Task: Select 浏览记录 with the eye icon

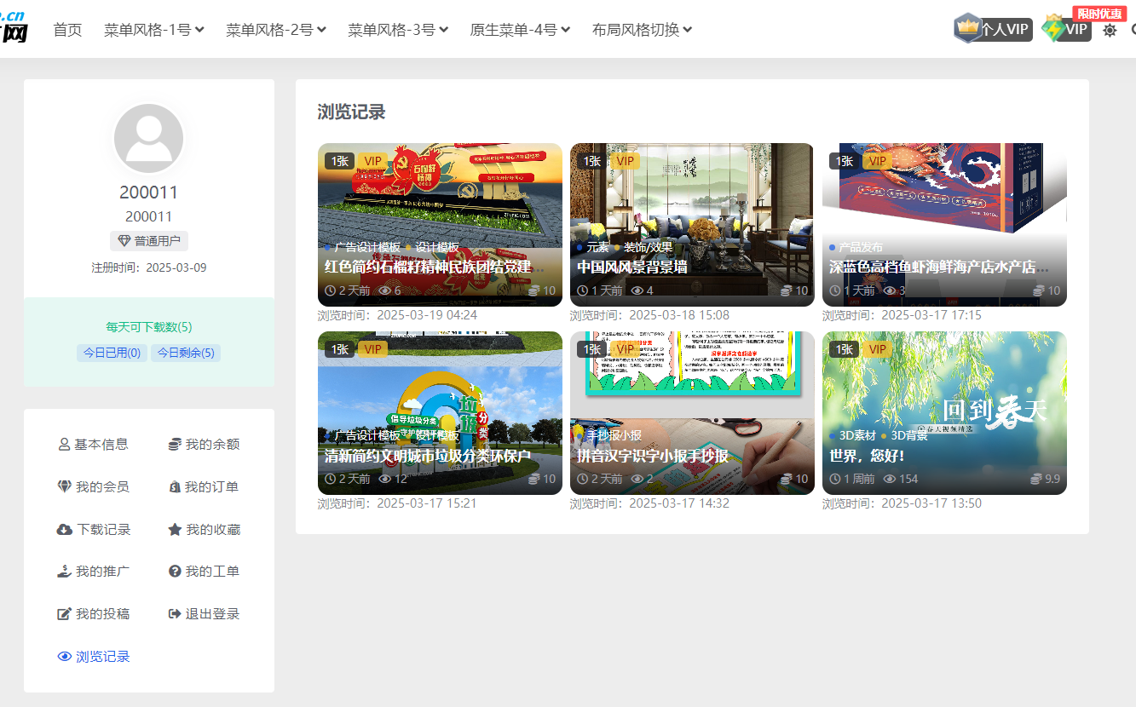Action: 94,657
